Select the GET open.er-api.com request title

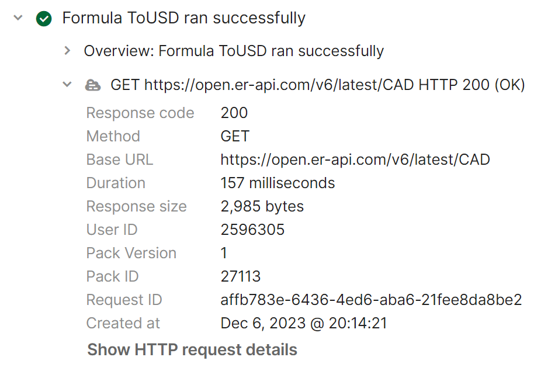pos(317,85)
